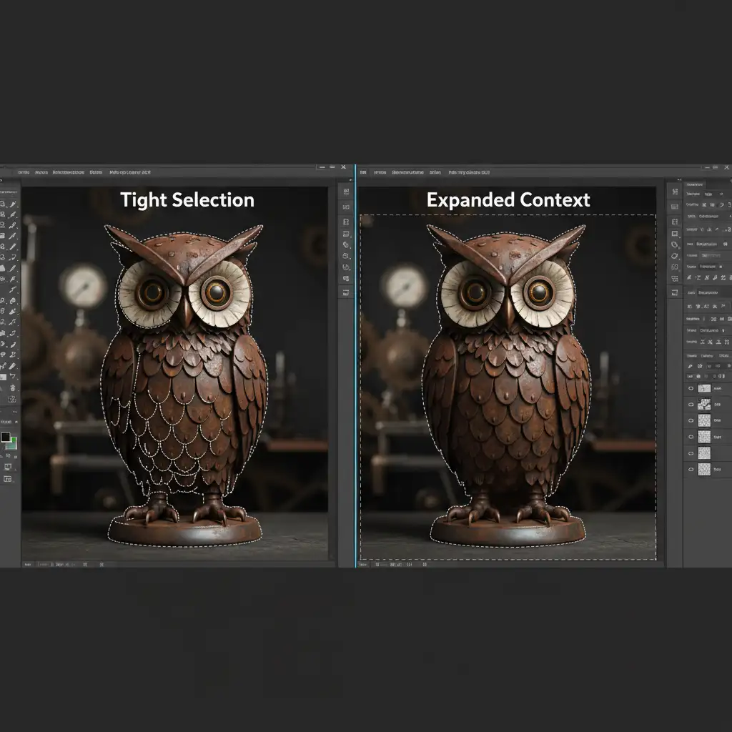Screen dimensions: 732x732
Task: Hide the top layer using its eye icon
Action: [690, 388]
